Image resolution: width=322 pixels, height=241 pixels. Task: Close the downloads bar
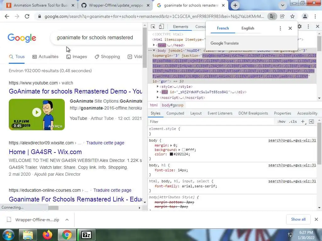316,219
